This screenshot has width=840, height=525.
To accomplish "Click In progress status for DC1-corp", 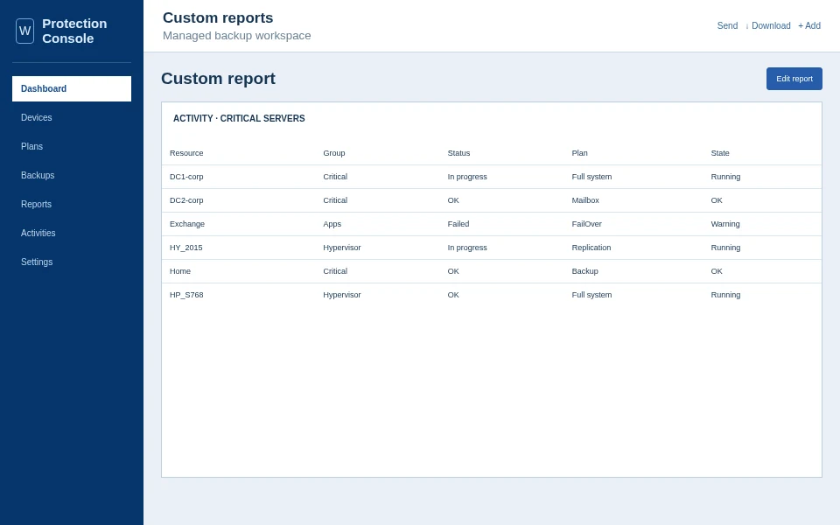I will [467, 177].
